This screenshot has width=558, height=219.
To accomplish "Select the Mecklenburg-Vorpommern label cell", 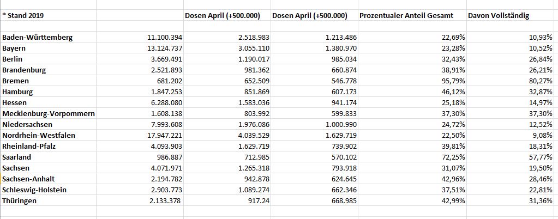I will (x=49, y=114).
